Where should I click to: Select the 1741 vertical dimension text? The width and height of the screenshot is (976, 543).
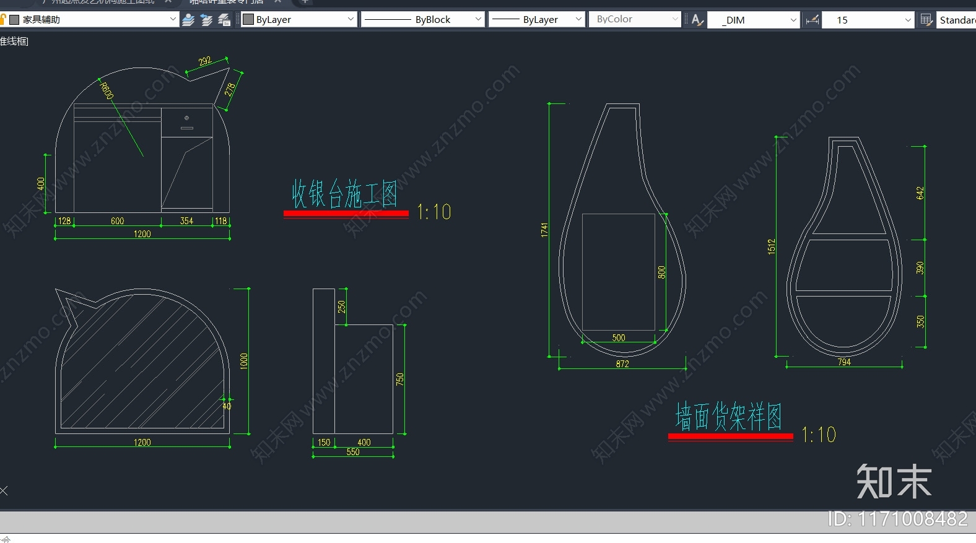coord(544,230)
